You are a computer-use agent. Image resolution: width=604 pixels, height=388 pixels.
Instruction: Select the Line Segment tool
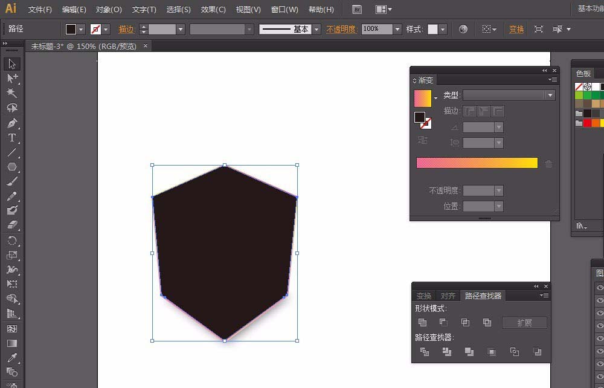coord(12,152)
